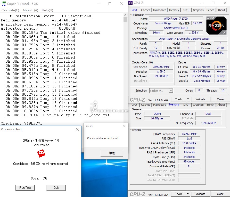The width and height of the screenshot is (230, 197).
Task: Open SPD tab in lower CPU-Z window
Action: pyautogui.click(x=186, y=105)
